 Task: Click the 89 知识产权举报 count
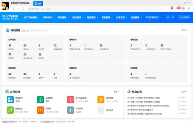162,45
